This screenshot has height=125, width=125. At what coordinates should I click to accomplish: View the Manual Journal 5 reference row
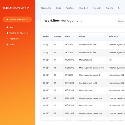pyautogui.click(x=44, y=105)
